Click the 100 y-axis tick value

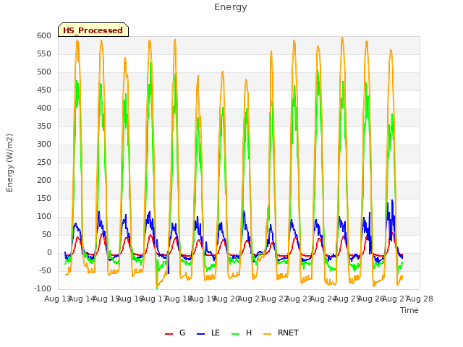coord(44,217)
